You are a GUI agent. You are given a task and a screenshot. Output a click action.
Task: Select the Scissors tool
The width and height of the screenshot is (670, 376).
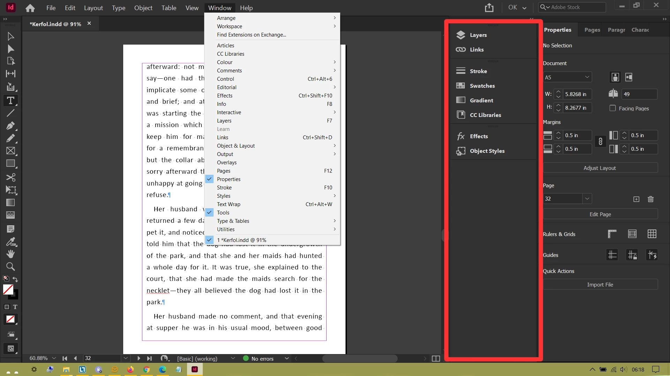10,177
